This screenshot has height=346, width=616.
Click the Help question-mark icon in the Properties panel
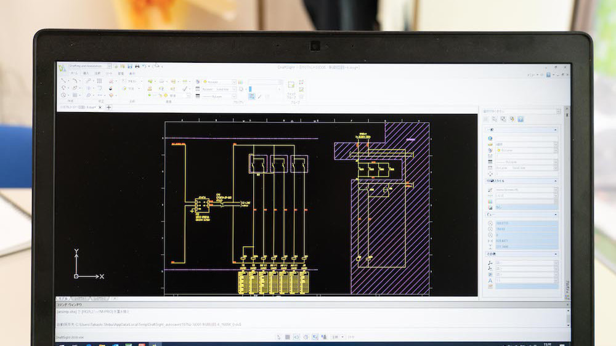tap(521, 119)
